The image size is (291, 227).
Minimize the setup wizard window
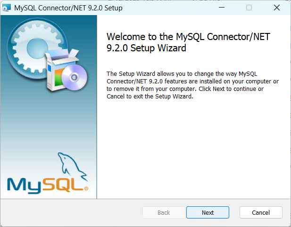pos(222,8)
